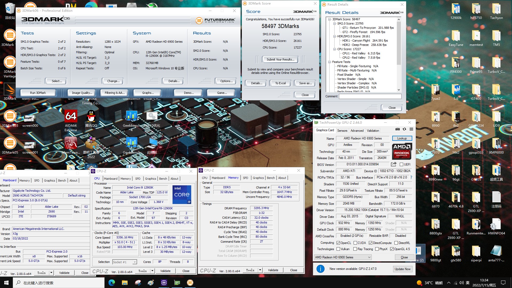The width and height of the screenshot is (512, 288).
Task: Switch to the Sensors tab in GPU-Z
Action: (342, 131)
